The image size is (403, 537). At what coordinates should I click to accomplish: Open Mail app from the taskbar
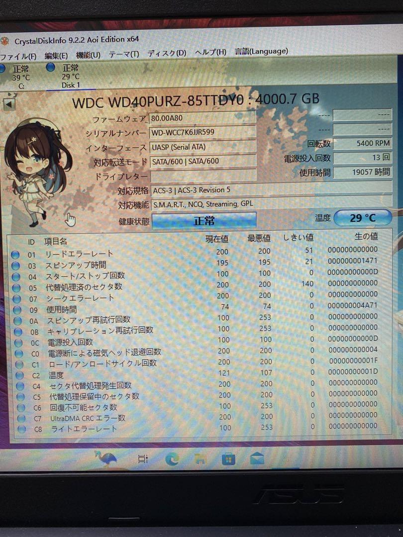[x=257, y=458]
